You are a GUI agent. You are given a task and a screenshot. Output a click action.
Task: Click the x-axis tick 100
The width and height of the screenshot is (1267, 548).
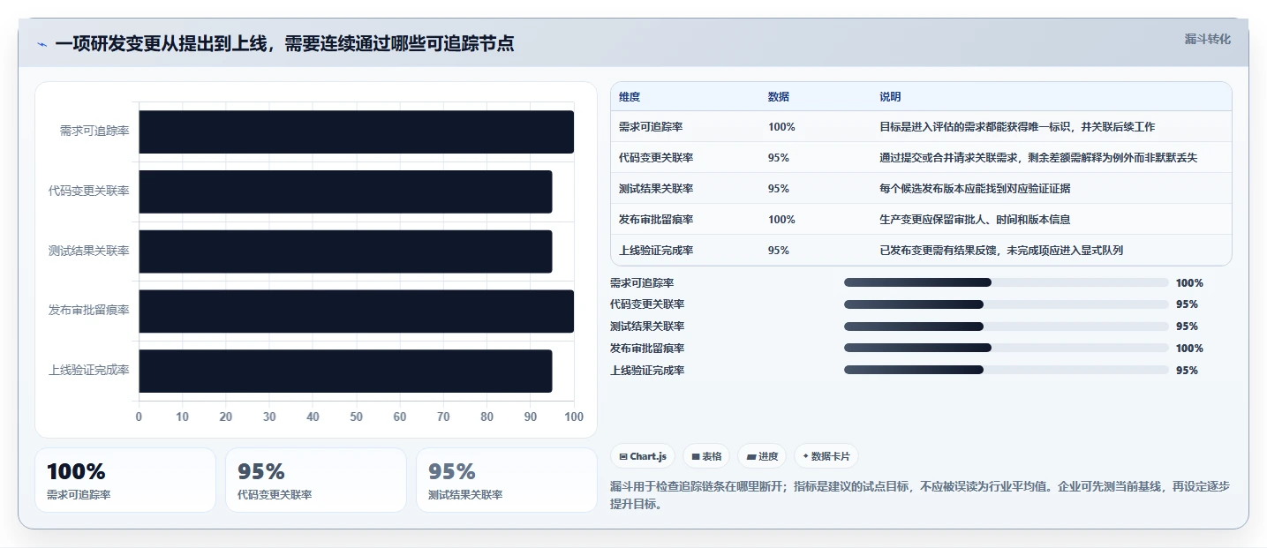pyautogui.click(x=574, y=417)
